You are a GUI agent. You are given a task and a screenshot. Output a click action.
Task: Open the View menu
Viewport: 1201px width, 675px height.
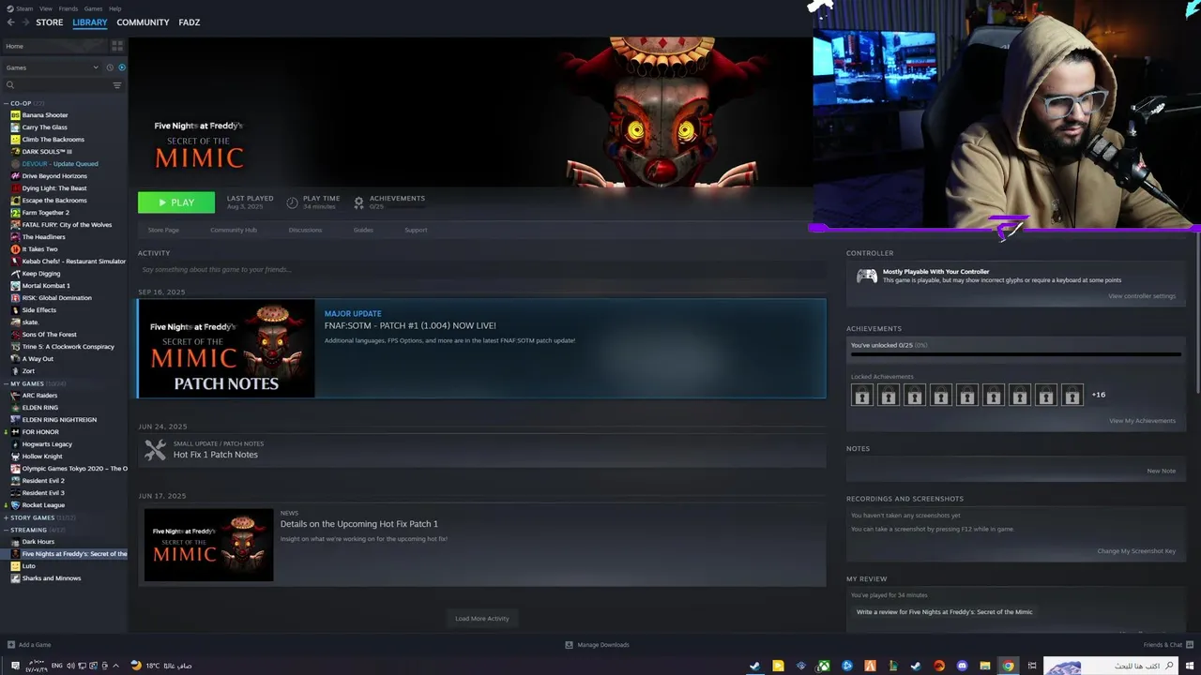46,8
